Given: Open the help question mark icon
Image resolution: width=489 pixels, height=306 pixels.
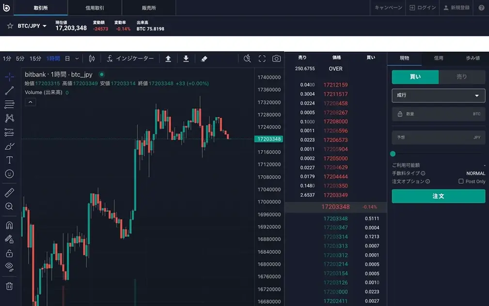Looking at the screenshot, I should coord(482,7).
